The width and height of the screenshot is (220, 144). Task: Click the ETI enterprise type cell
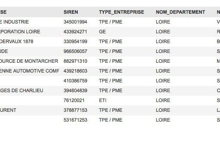(x=103, y=100)
